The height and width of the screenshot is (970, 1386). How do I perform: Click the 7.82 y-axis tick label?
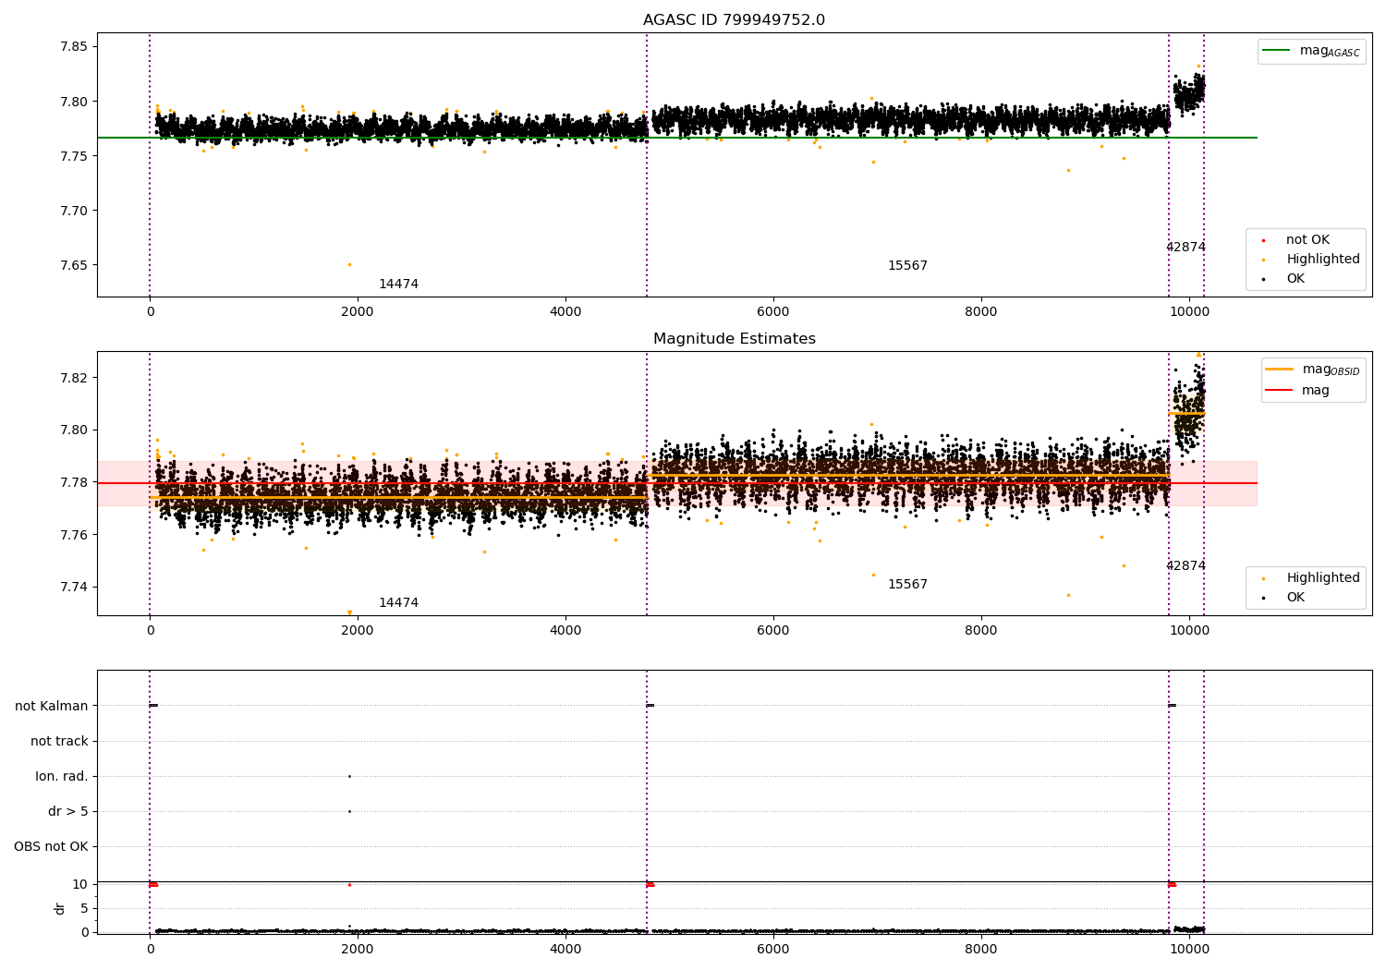click(x=73, y=378)
